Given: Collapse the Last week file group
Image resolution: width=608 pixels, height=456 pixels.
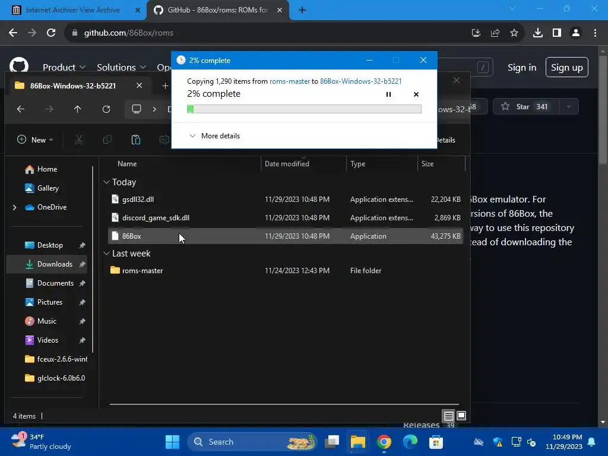Looking at the screenshot, I should [107, 254].
